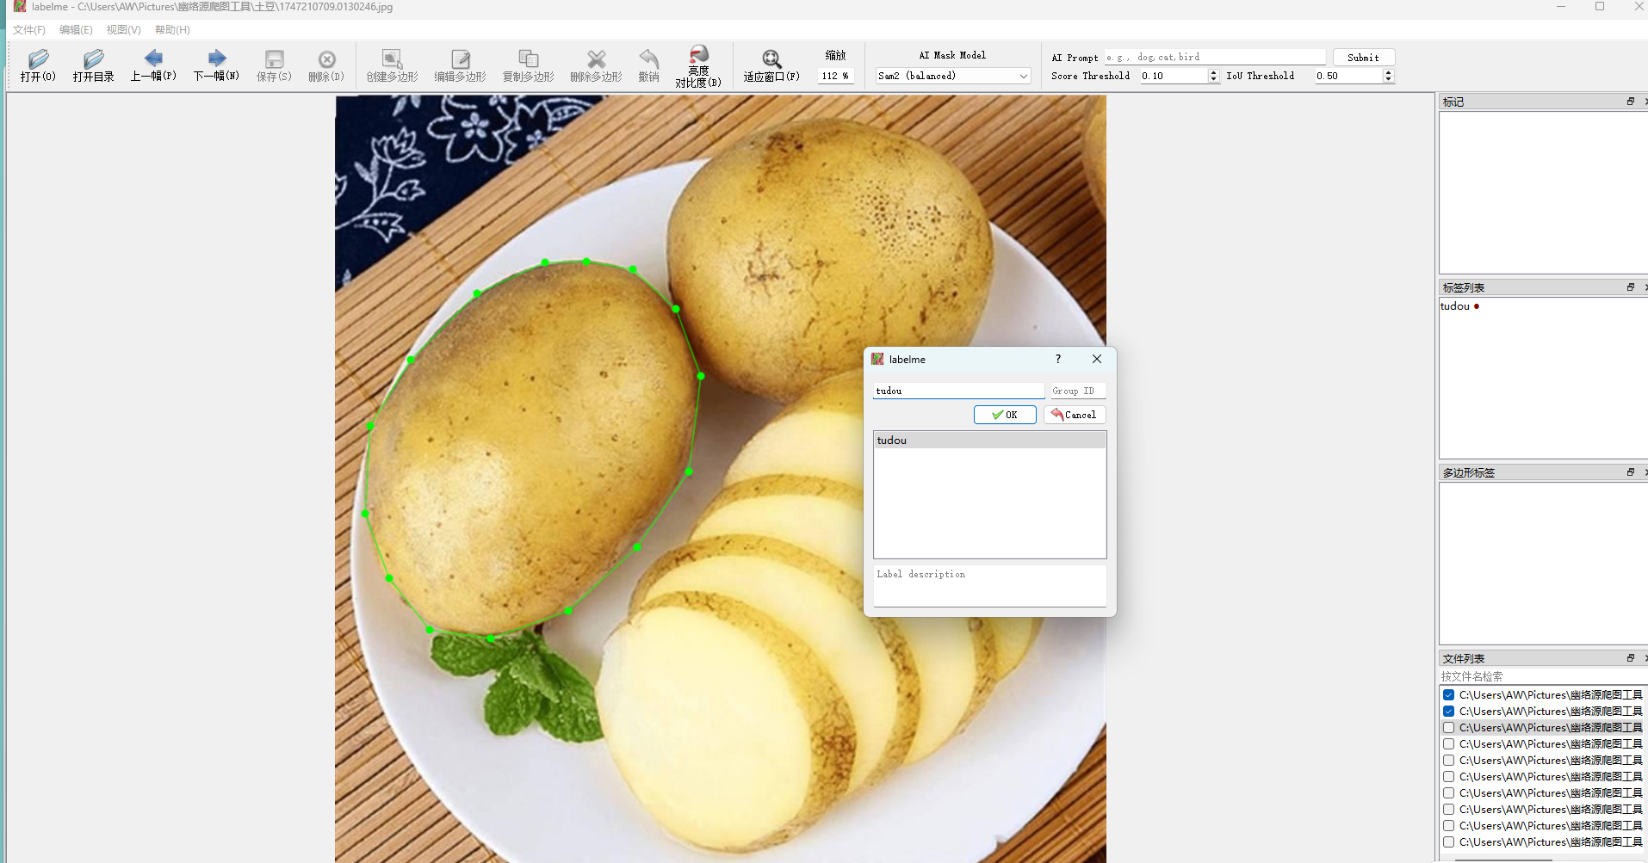
Task: Increase Score Threshold value
Action: (1213, 72)
